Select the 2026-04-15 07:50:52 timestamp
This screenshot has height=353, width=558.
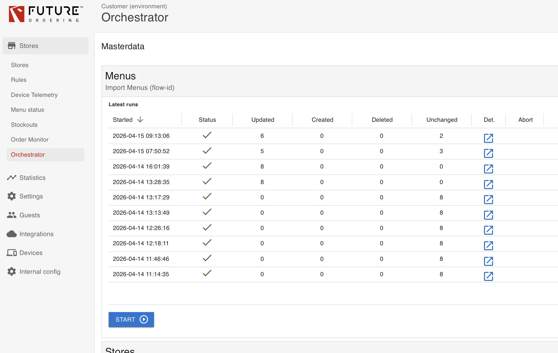tap(141, 151)
